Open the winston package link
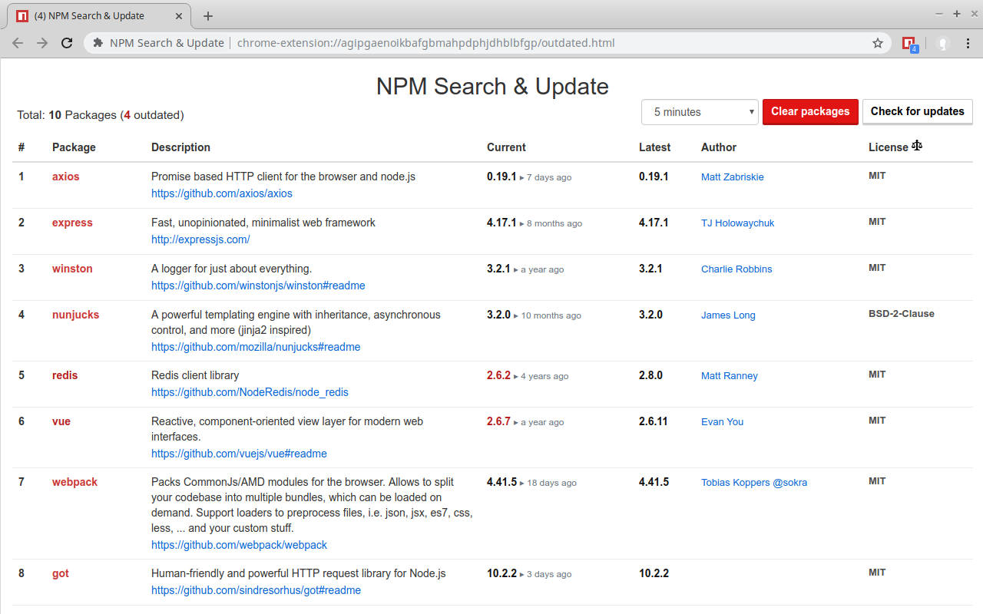 [72, 269]
